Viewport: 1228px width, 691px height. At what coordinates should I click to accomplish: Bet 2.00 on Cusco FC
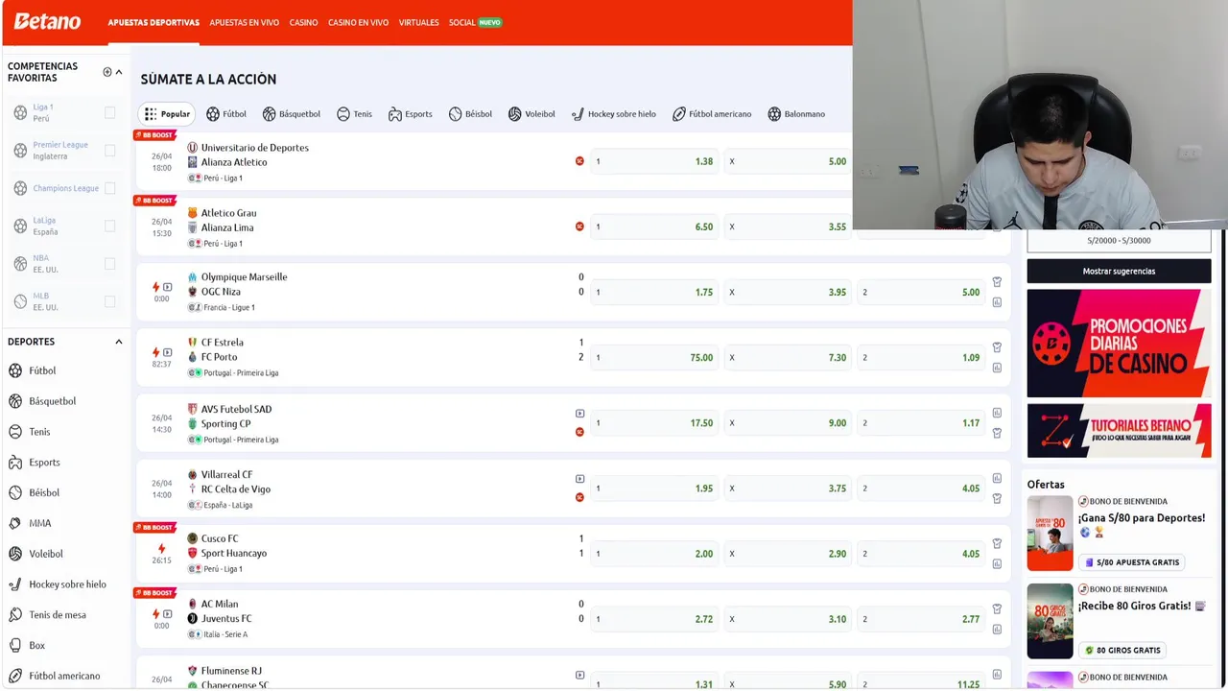coord(654,554)
